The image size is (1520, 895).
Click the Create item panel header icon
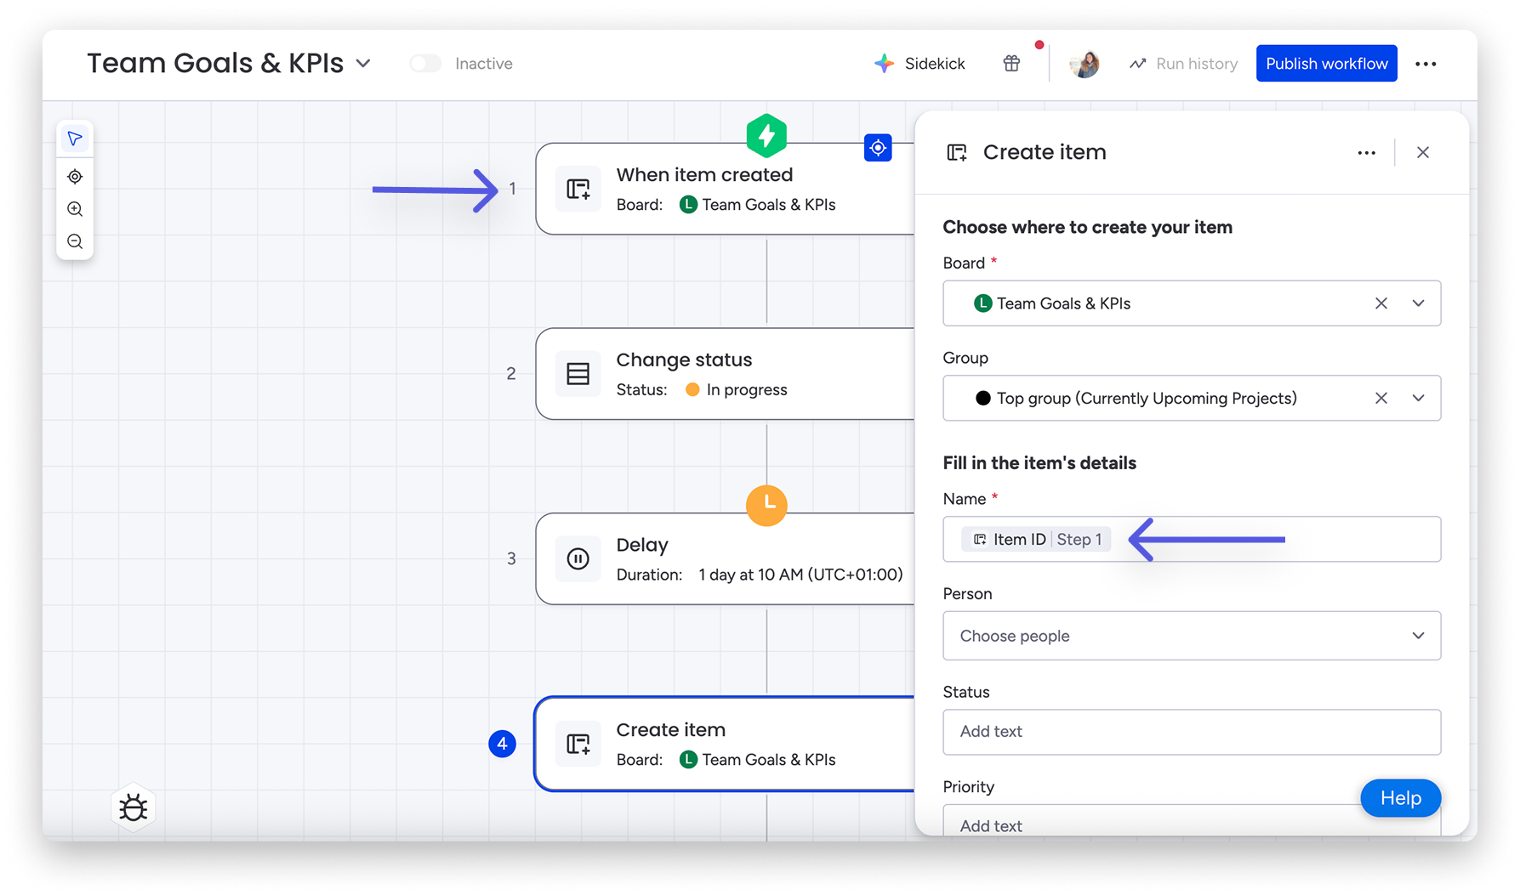pos(957,153)
